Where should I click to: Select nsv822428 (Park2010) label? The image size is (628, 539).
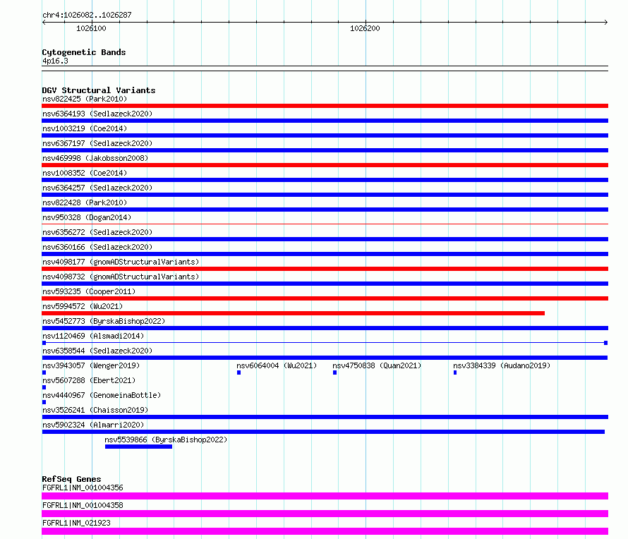pyautogui.click(x=85, y=202)
